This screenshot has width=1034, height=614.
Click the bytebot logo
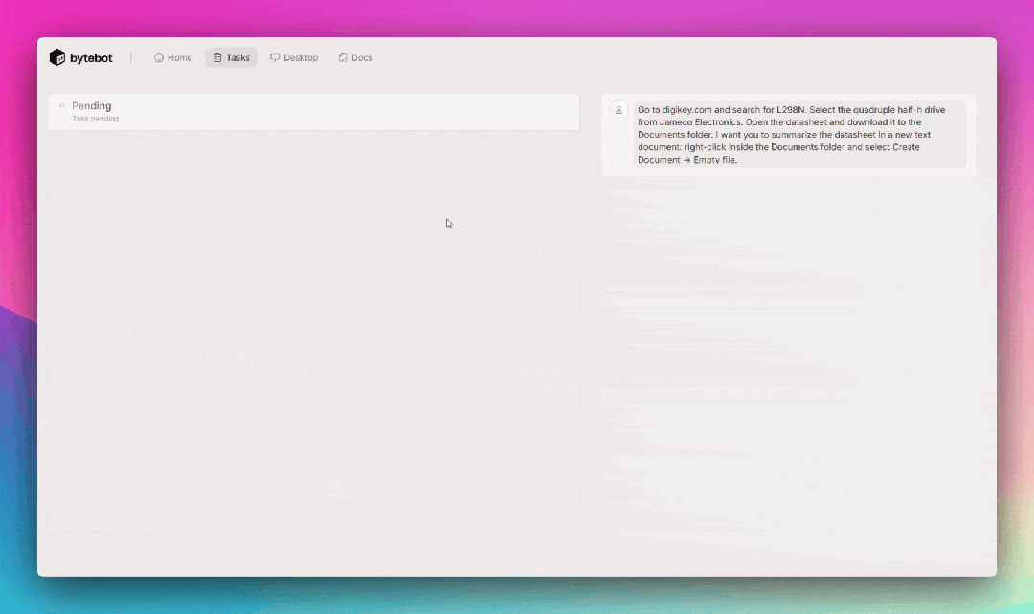[81, 58]
